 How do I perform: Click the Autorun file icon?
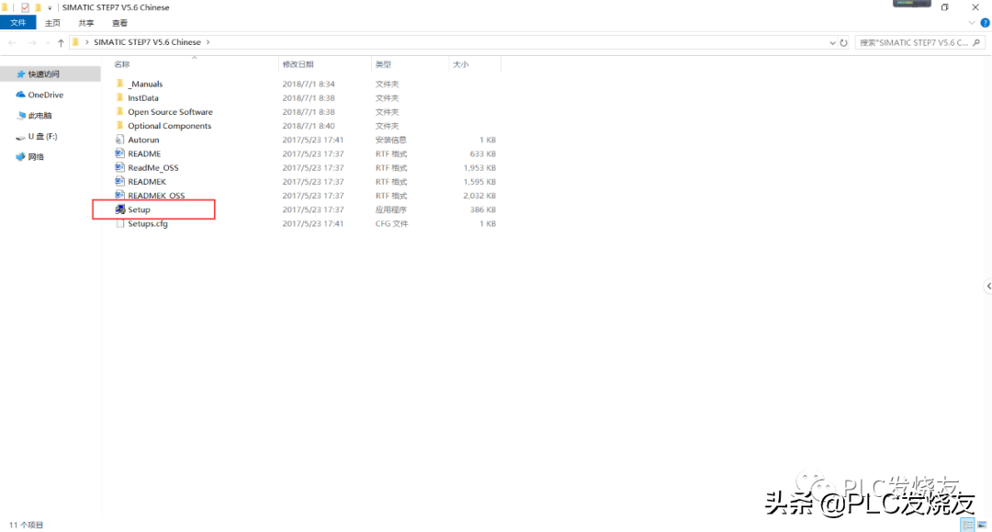point(119,140)
